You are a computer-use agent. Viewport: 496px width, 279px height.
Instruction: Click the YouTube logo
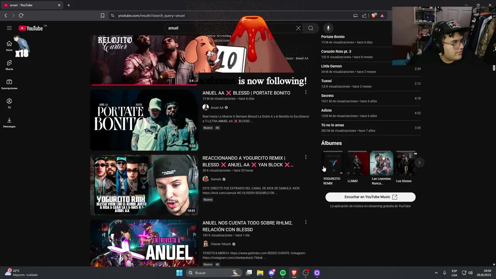(31, 28)
